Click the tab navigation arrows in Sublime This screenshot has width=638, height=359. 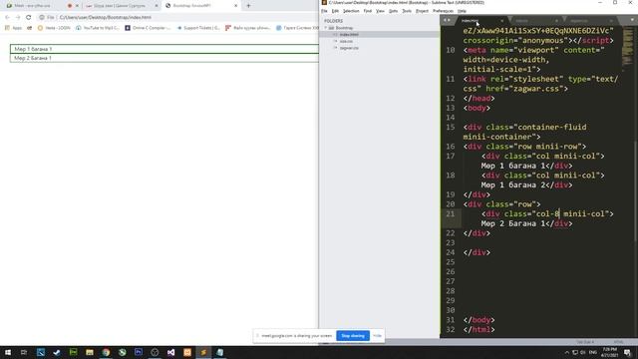coord(447,20)
